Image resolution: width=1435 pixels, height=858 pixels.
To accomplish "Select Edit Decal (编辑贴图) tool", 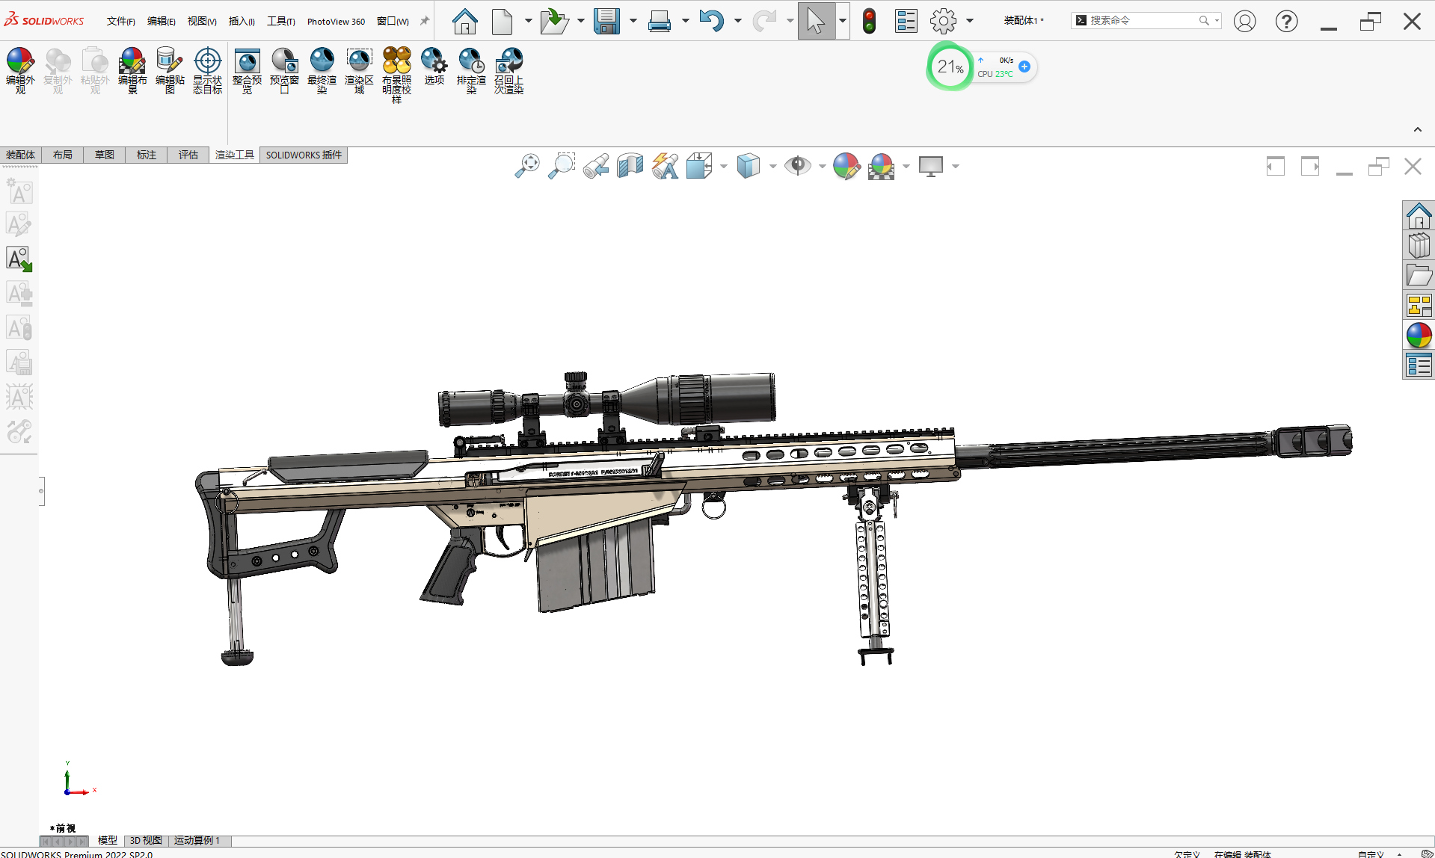I will [170, 71].
